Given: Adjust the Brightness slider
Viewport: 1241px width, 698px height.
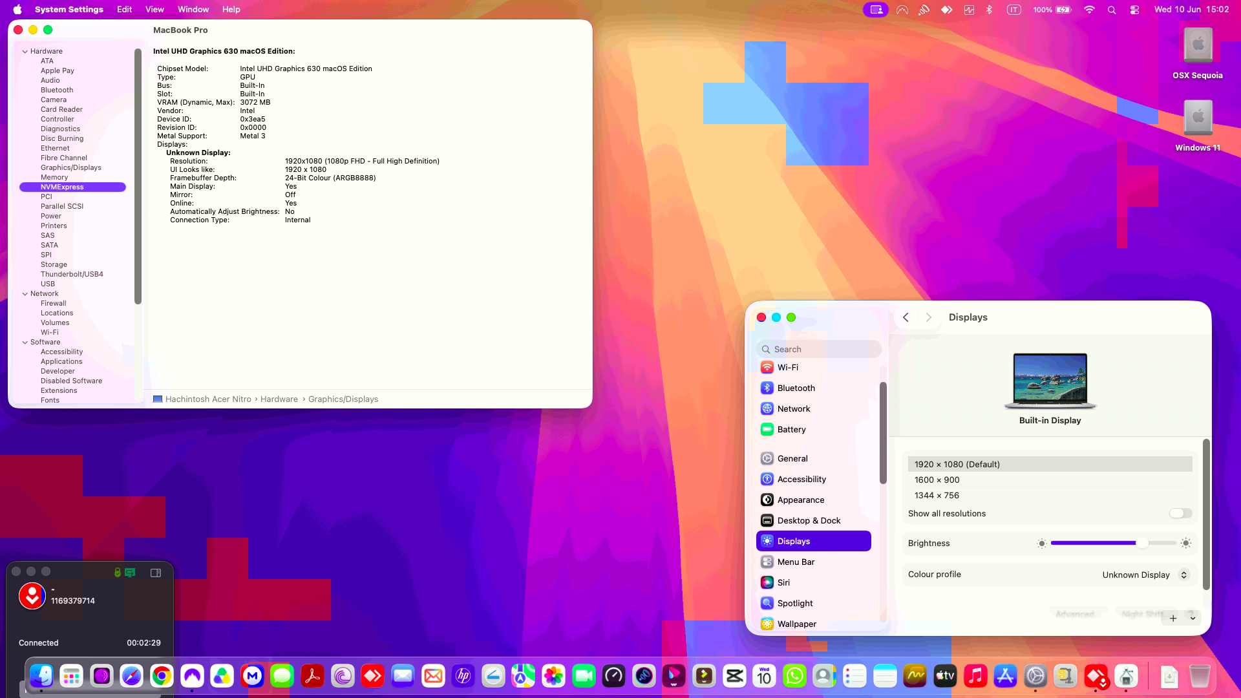Looking at the screenshot, I should point(1114,544).
